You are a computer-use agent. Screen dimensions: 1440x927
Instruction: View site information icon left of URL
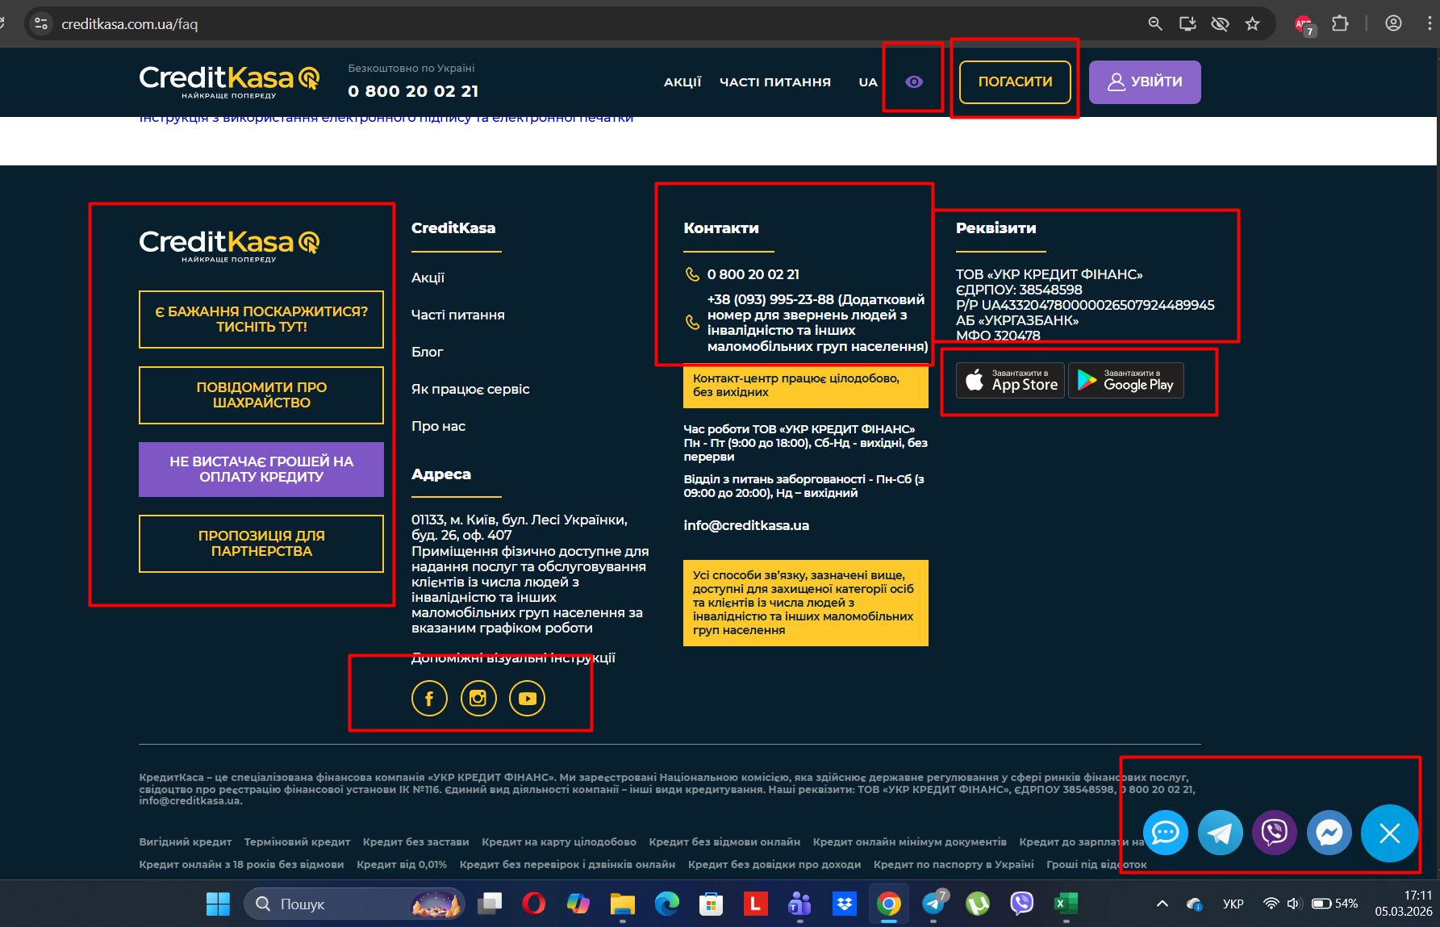[x=41, y=24]
